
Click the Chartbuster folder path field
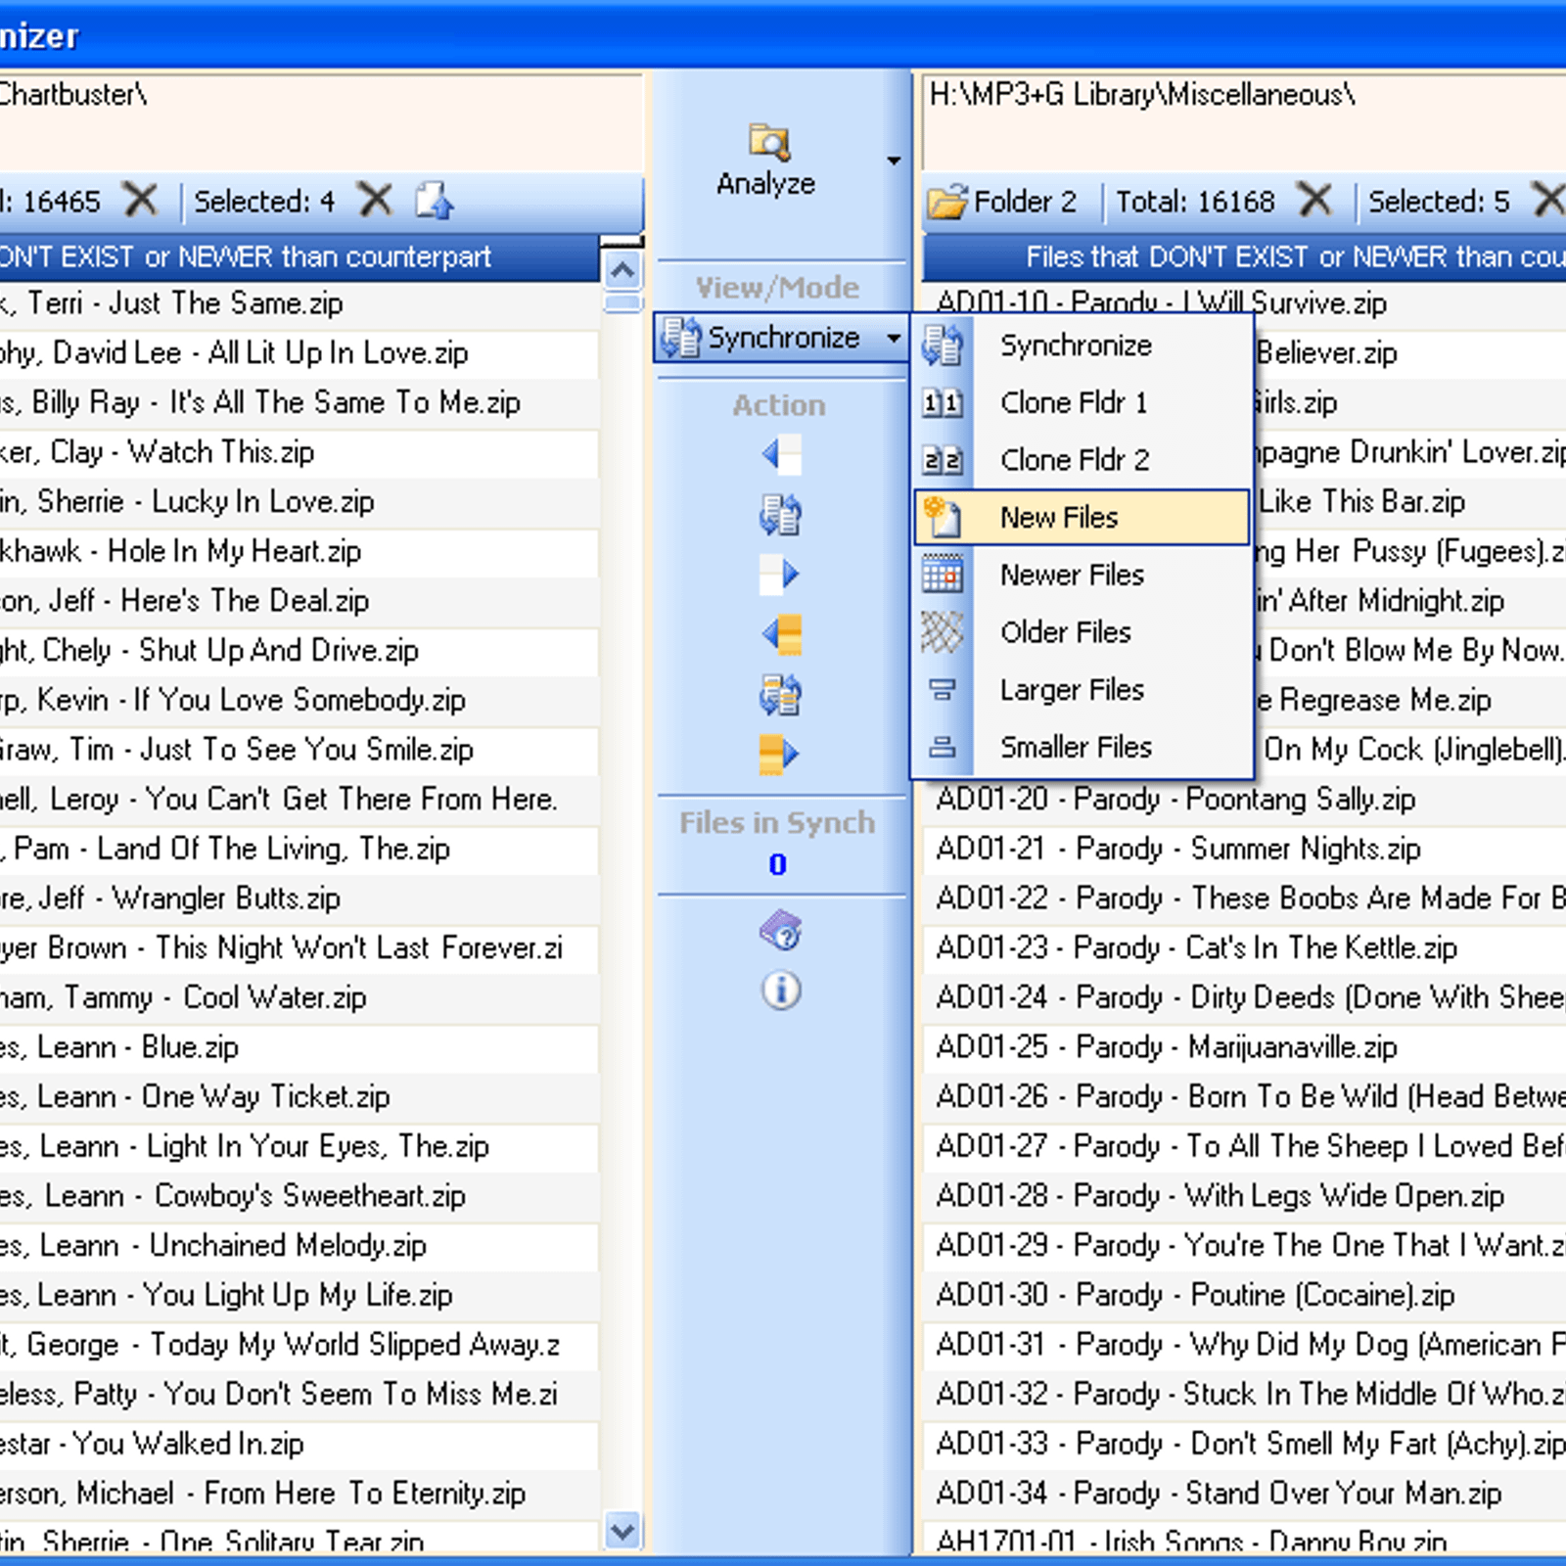pyautogui.click(x=321, y=121)
